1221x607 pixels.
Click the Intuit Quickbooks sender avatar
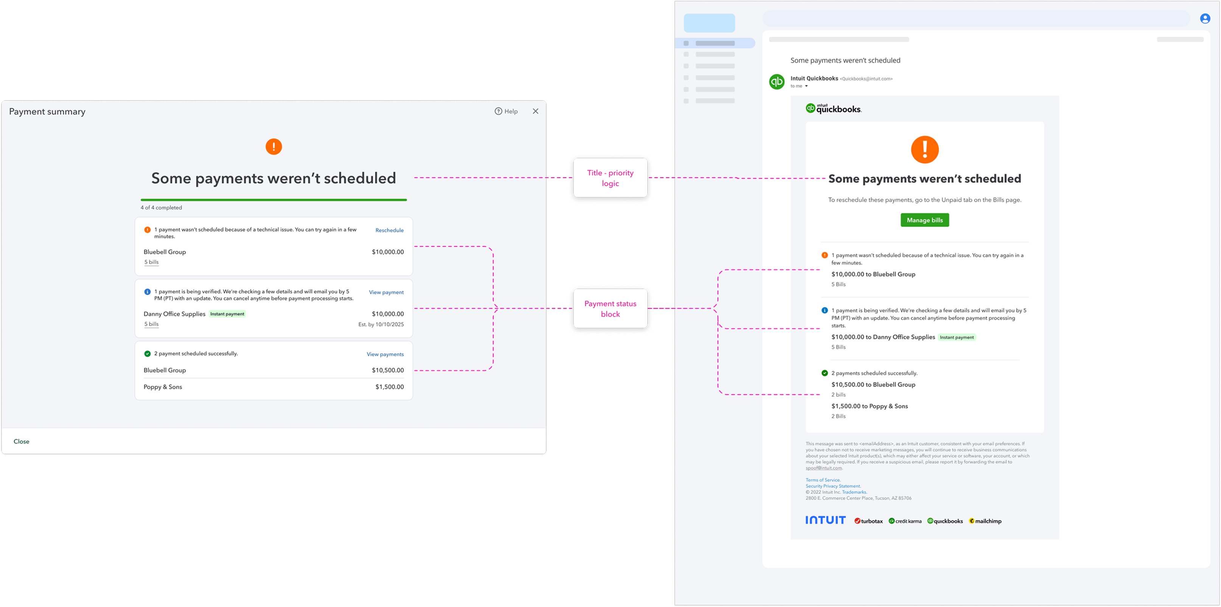[x=777, y=82]
